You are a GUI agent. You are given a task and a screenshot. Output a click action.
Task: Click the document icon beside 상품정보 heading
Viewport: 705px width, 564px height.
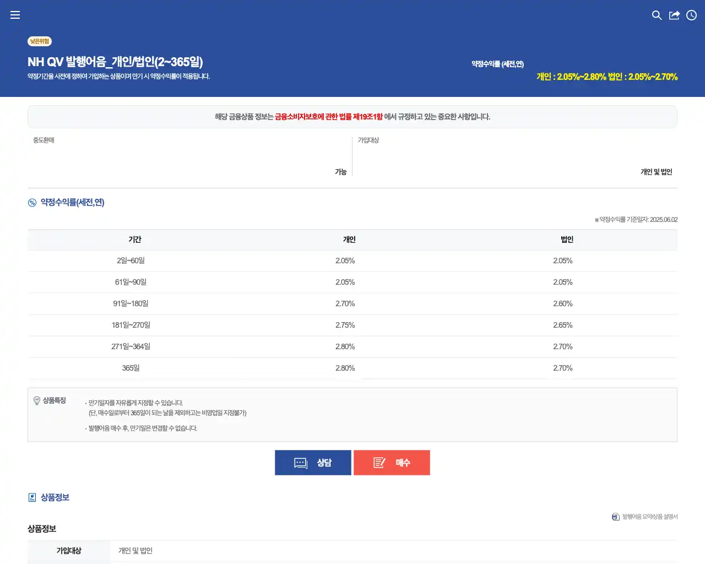pyautogui.click(x=32, y=497)
